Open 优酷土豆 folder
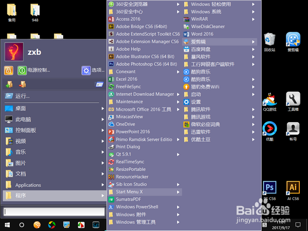The image size is (308, 231). (220, 140)
